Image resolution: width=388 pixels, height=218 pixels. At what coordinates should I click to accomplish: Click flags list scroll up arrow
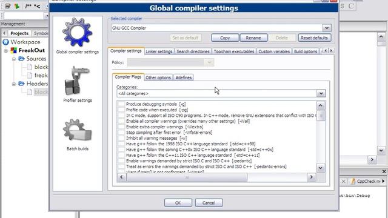321,105
